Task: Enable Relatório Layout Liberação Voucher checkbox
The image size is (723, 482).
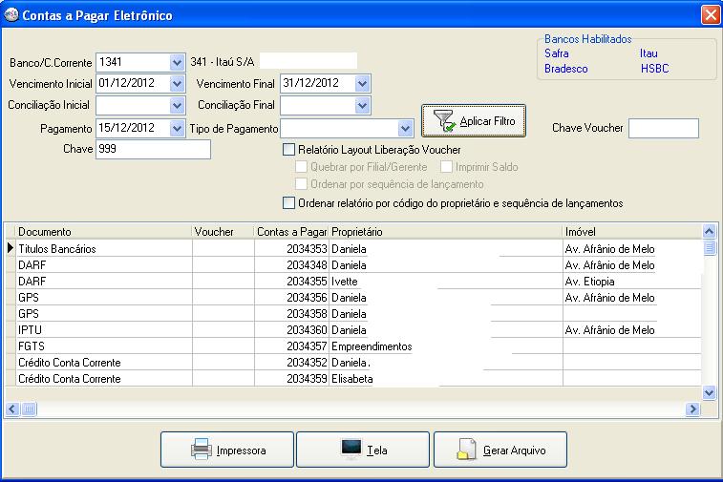Action: pyautogui.click(x=288, y=150)
